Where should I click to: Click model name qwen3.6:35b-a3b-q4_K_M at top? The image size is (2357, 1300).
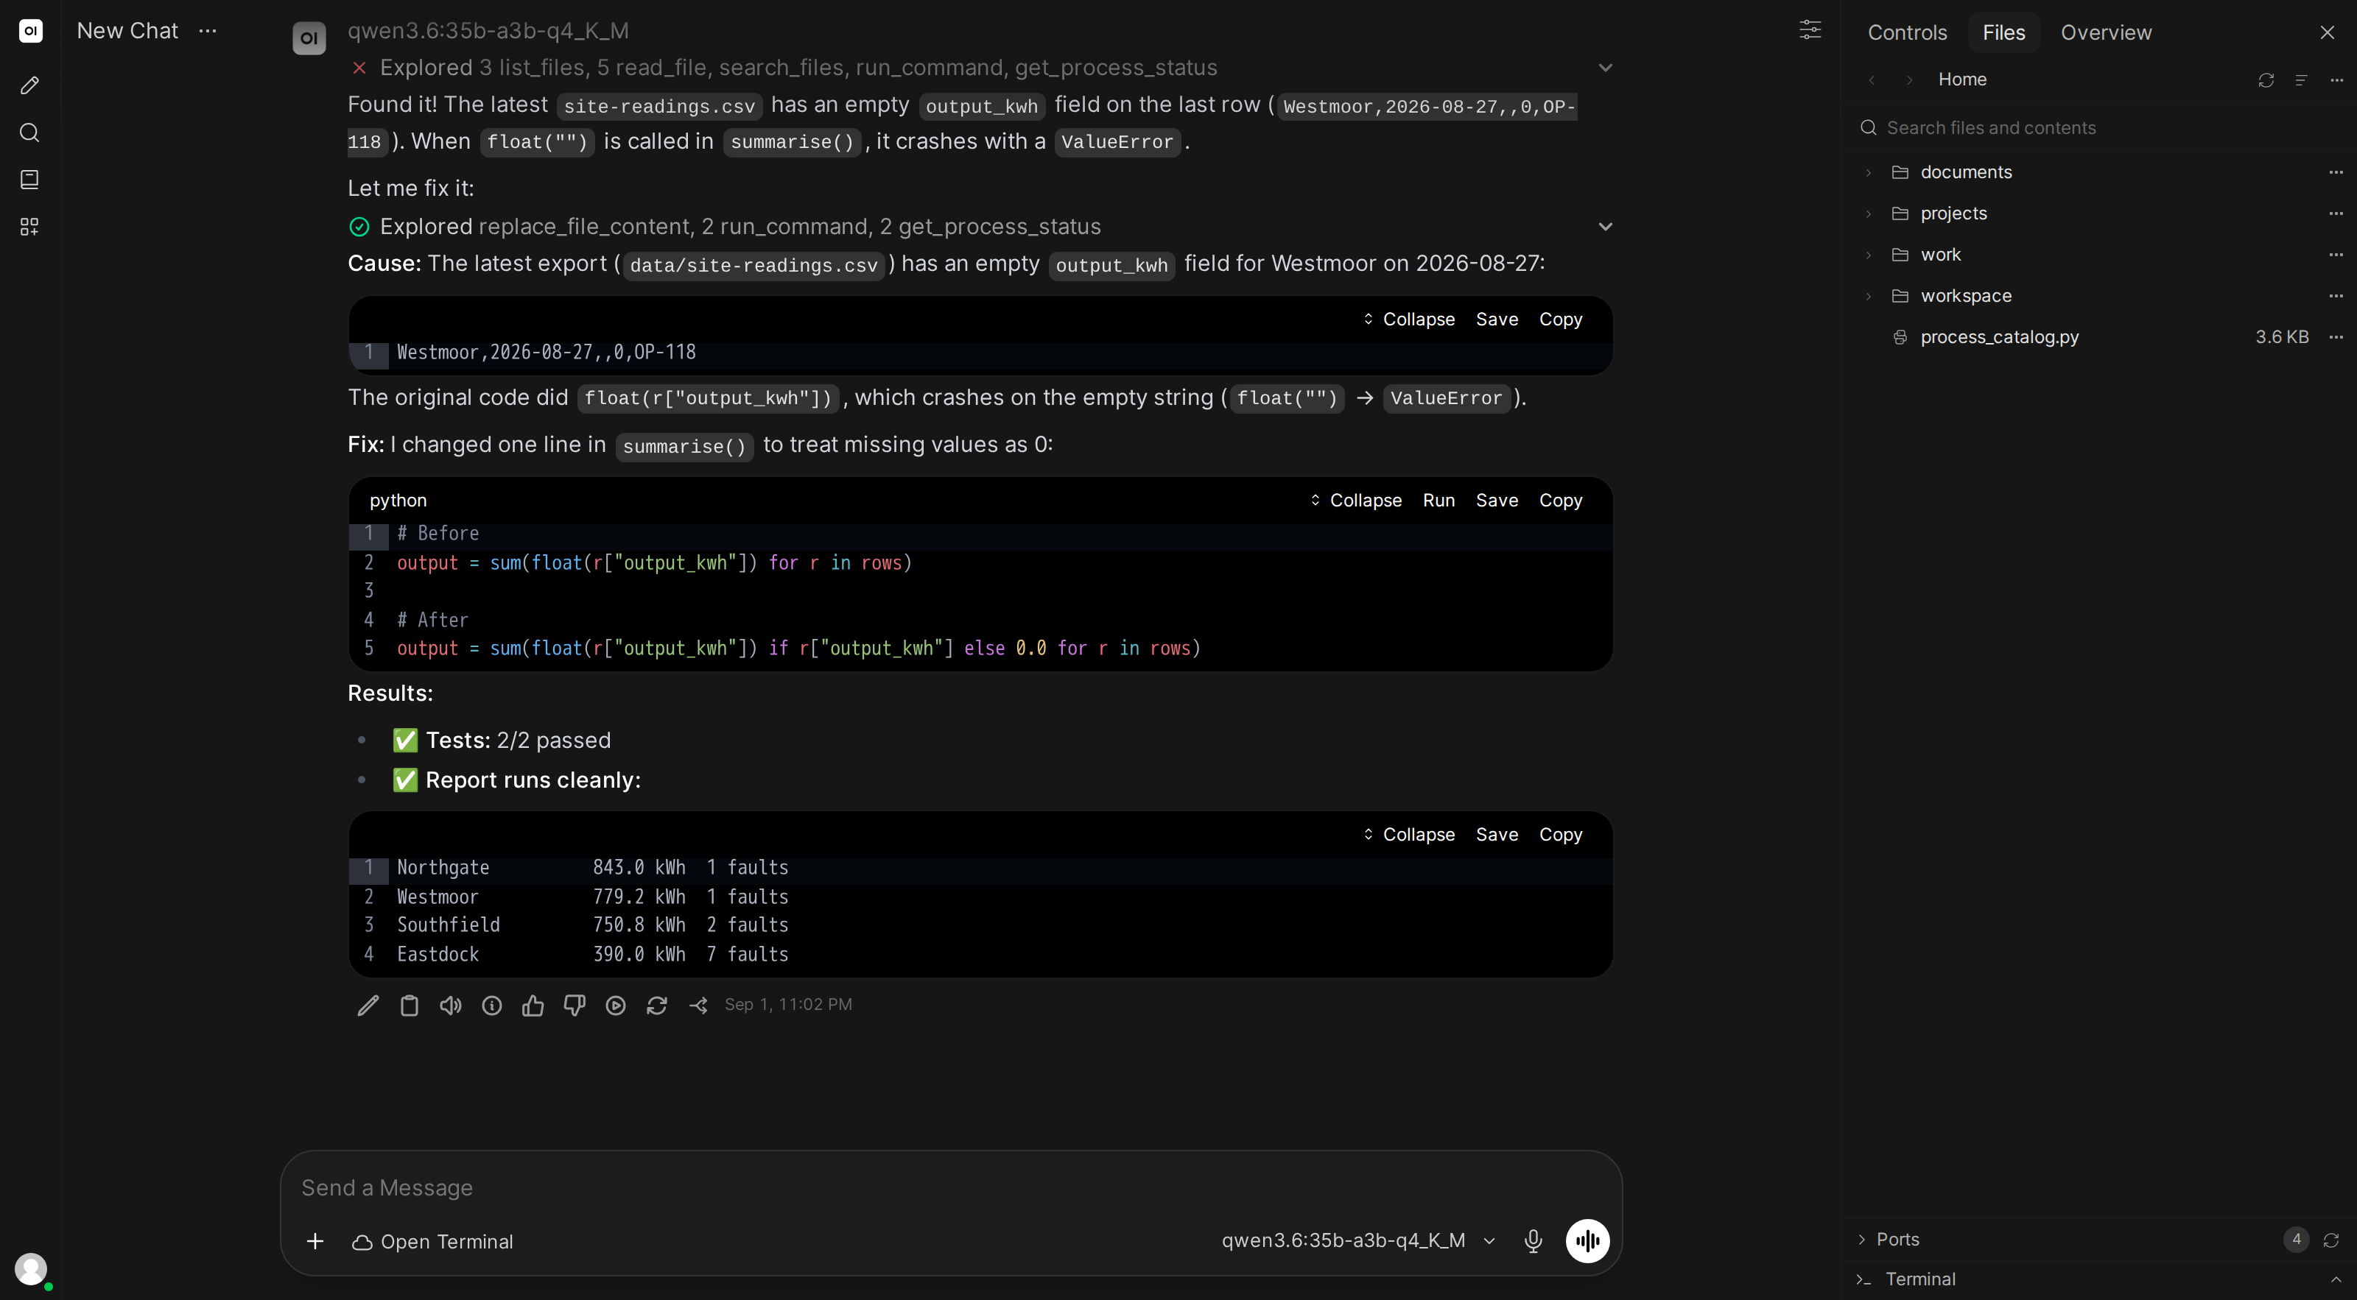click(488, 30)
